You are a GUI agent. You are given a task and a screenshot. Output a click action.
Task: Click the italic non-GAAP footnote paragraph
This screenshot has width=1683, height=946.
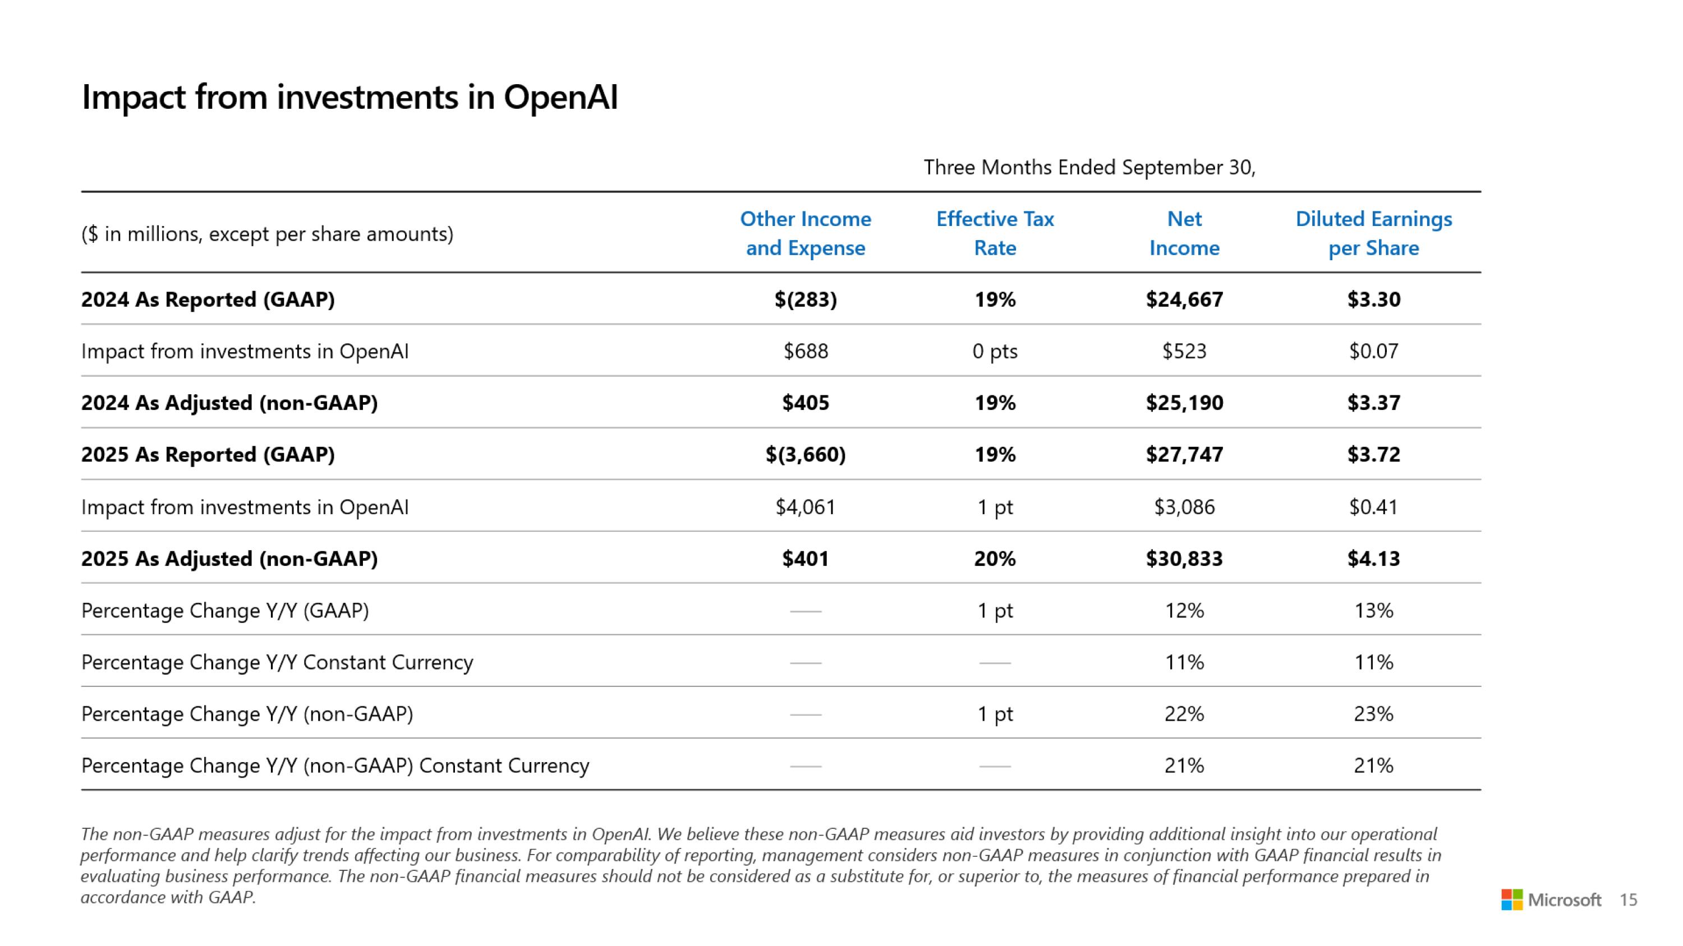tap(758, 865)
